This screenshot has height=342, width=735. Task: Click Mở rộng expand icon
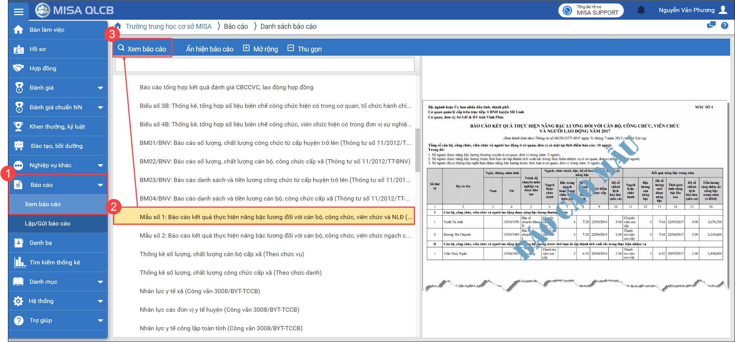(246, 48)
